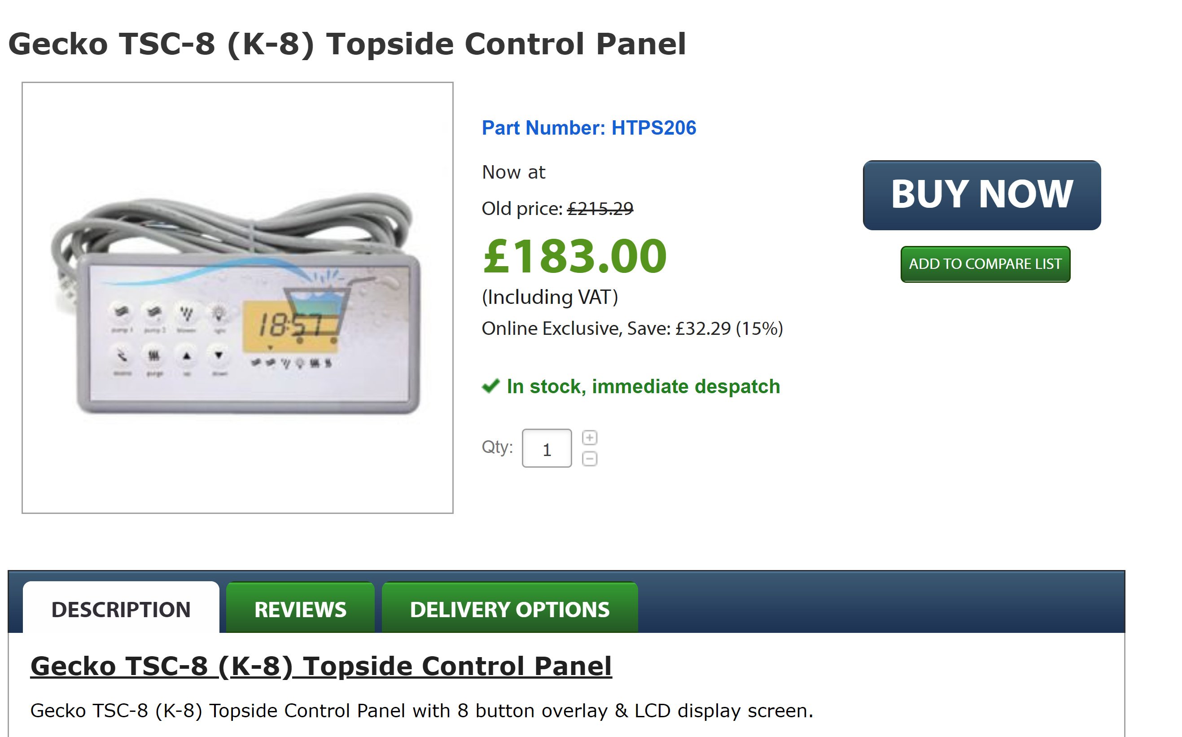Click the 'In stock, immediate despatch' message

[x=642, y=386]
